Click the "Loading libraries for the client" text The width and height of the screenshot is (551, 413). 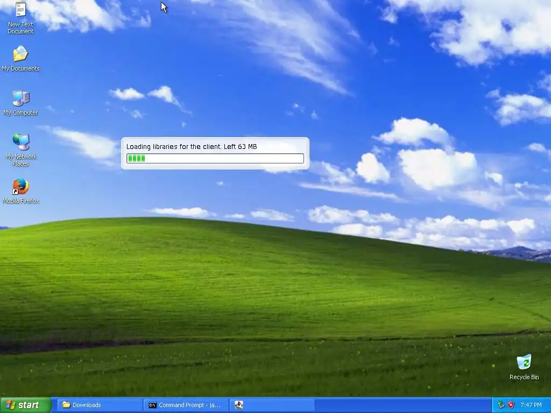click(174, 147)
